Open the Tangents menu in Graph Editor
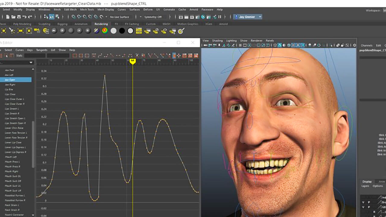 coord(42,50)
